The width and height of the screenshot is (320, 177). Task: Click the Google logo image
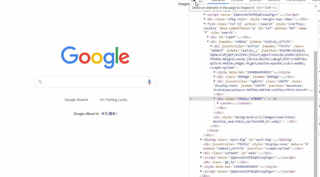point(95,57)
